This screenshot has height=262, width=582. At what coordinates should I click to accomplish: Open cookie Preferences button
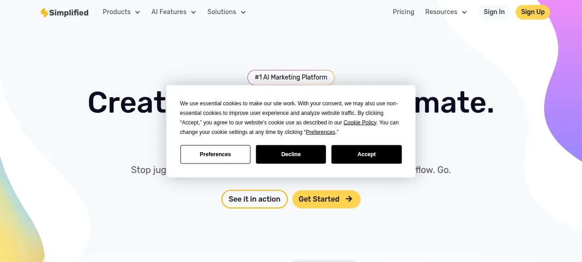216,154
